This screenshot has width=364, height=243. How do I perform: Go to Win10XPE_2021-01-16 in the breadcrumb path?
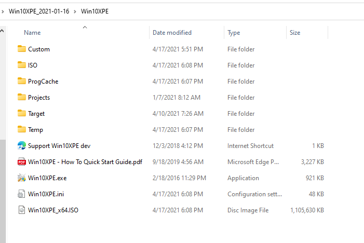point(39,11)
